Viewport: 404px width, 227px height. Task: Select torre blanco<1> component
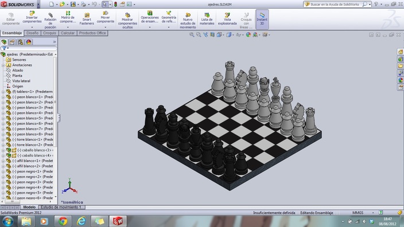[x=30, y=139]
